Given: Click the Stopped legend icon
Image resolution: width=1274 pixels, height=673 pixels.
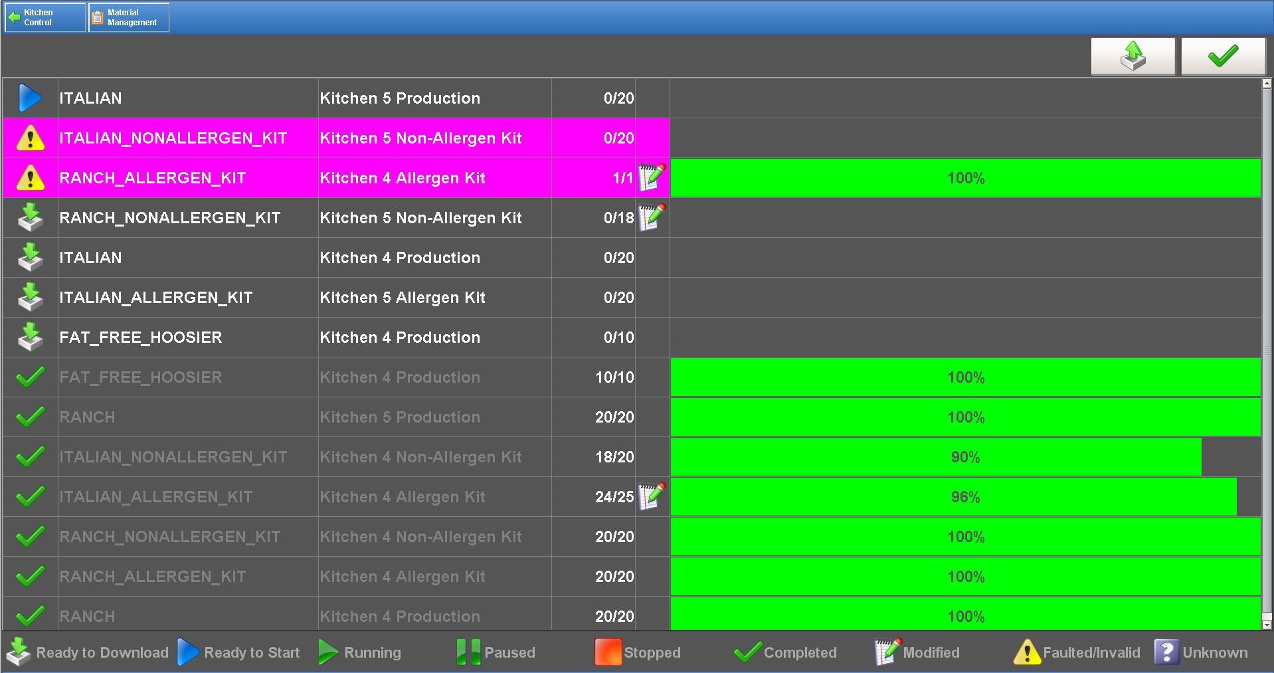Looking at the screenshot, I should (608, 652).
